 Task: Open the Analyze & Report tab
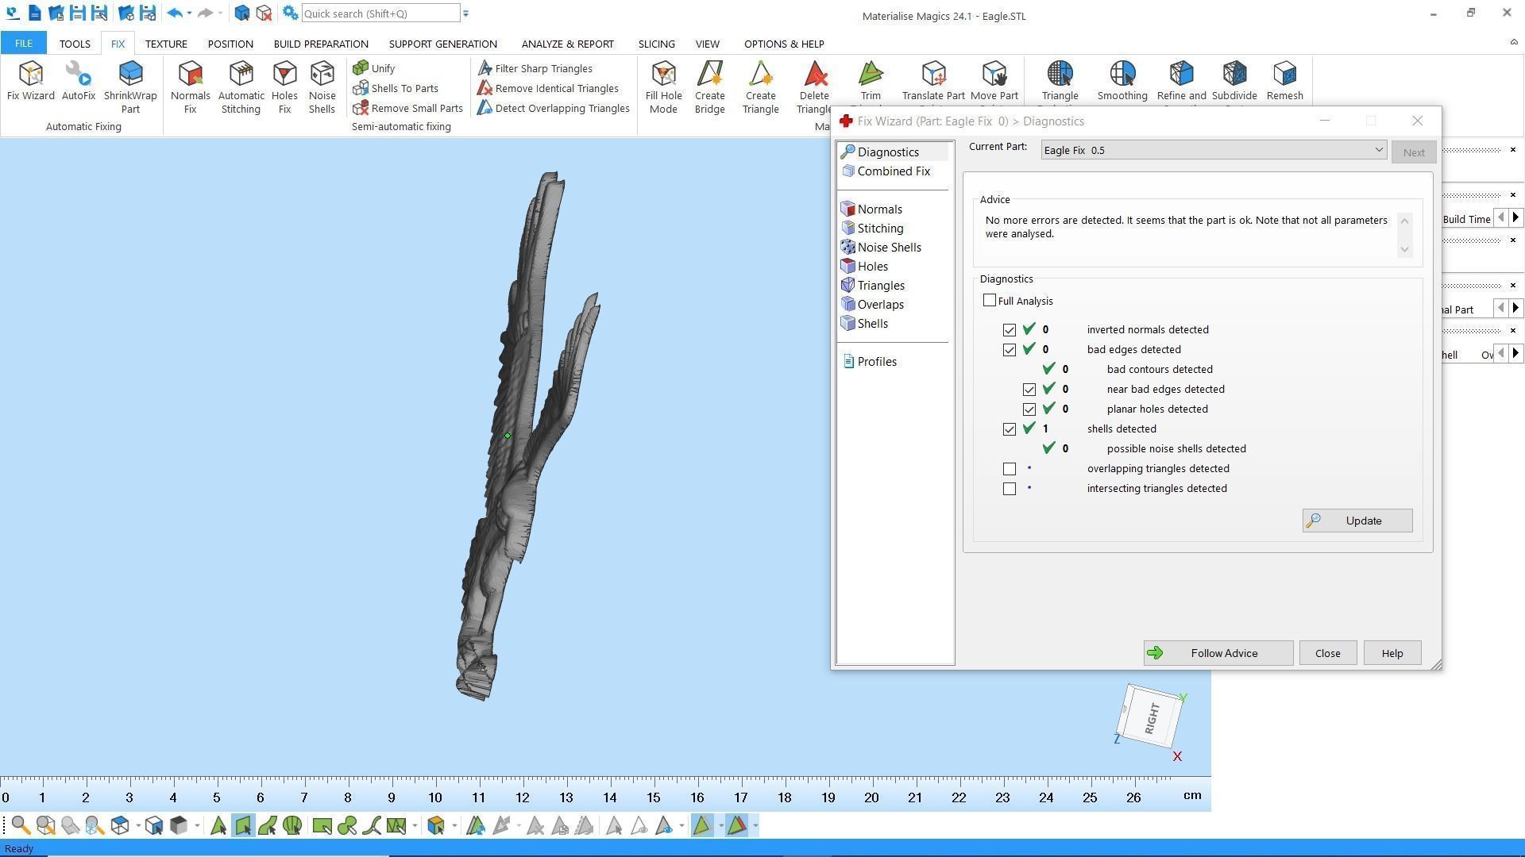pos(567,44)
